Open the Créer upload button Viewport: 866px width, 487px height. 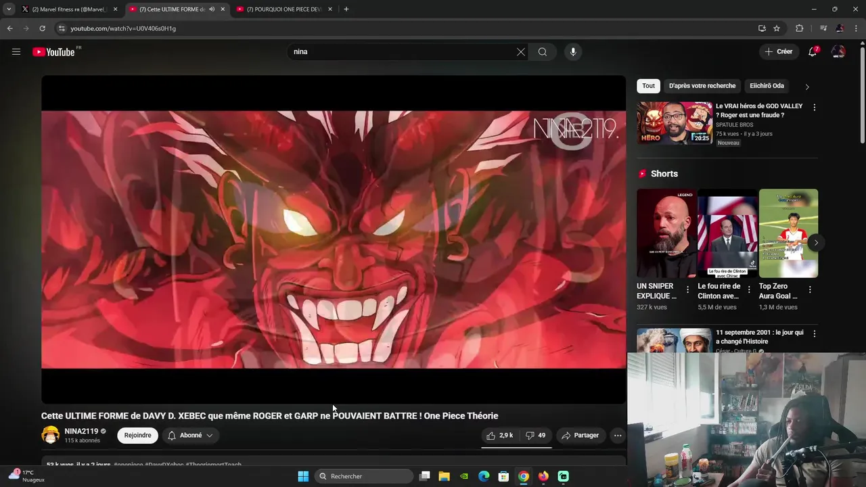[x=778, y=51]
